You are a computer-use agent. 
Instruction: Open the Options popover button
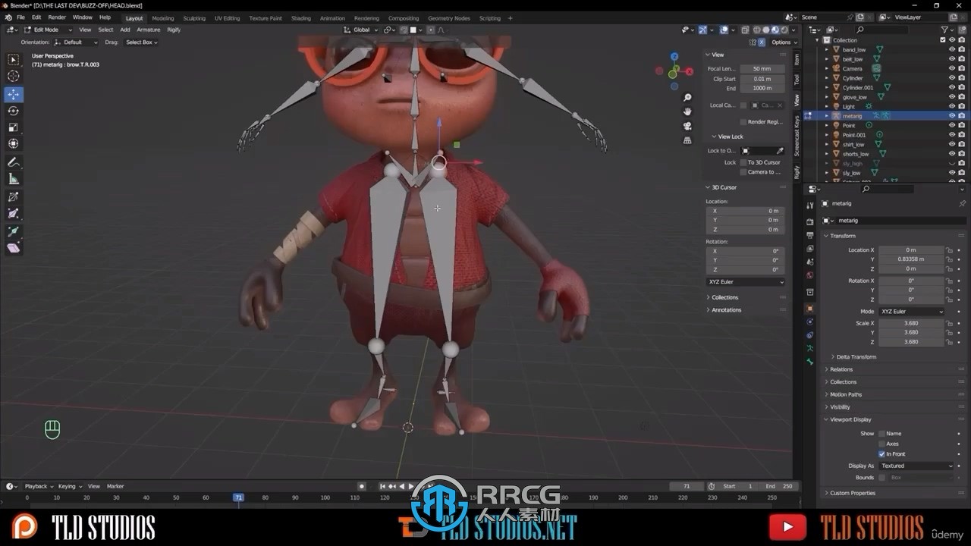pos(784,42)
